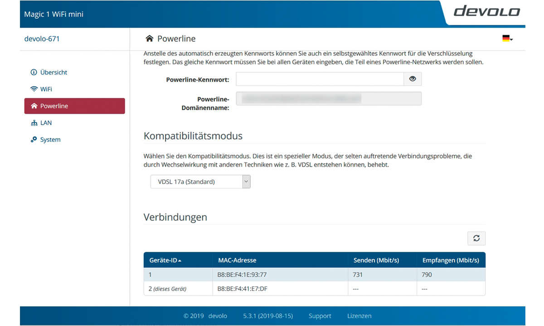Click the Powerline-Kennwort input field

[x=320, y=79]
